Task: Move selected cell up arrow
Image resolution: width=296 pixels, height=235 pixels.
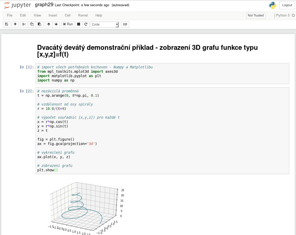Action: tap(49, 25)
